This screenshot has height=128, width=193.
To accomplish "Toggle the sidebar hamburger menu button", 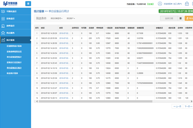I will coord(28,4).
